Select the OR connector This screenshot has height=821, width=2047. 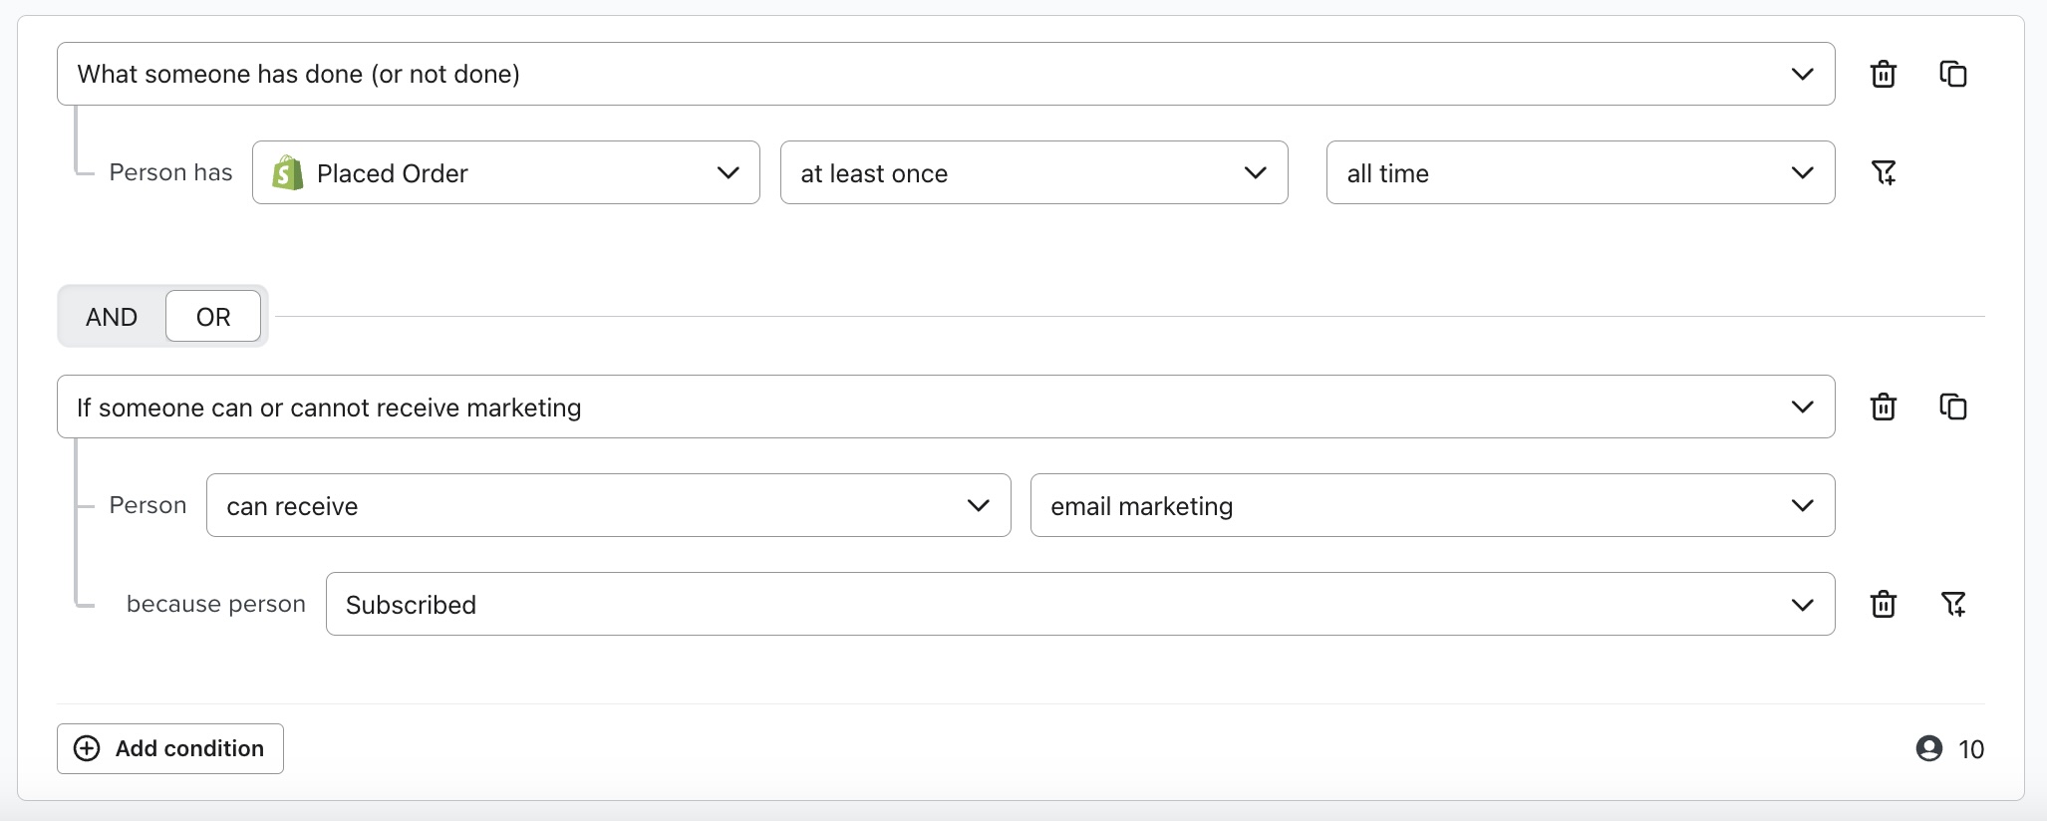click(x=212, y=316)
